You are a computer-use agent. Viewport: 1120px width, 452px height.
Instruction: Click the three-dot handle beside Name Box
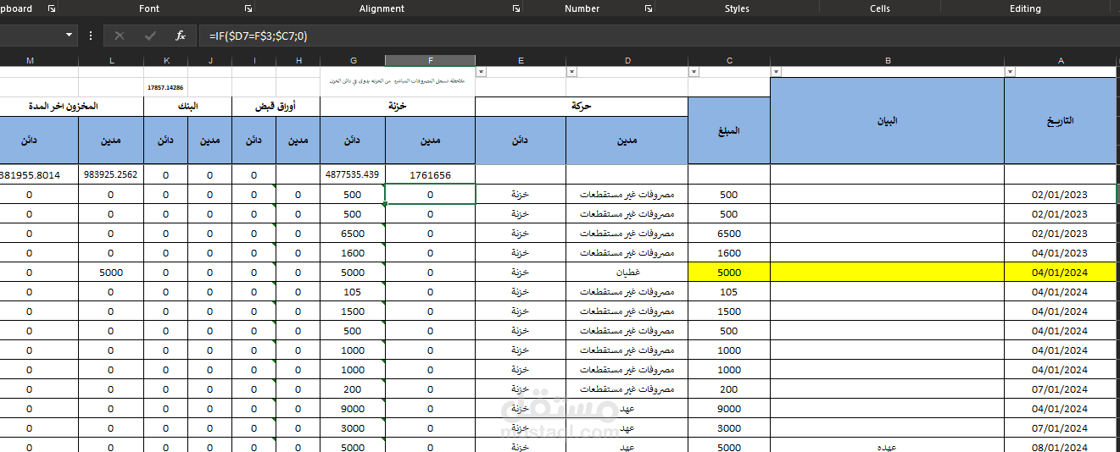tap(91, 36)
